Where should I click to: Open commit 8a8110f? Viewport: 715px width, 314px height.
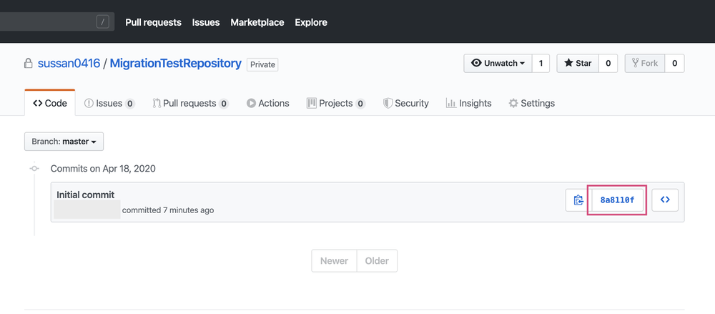tap(617, 200)
